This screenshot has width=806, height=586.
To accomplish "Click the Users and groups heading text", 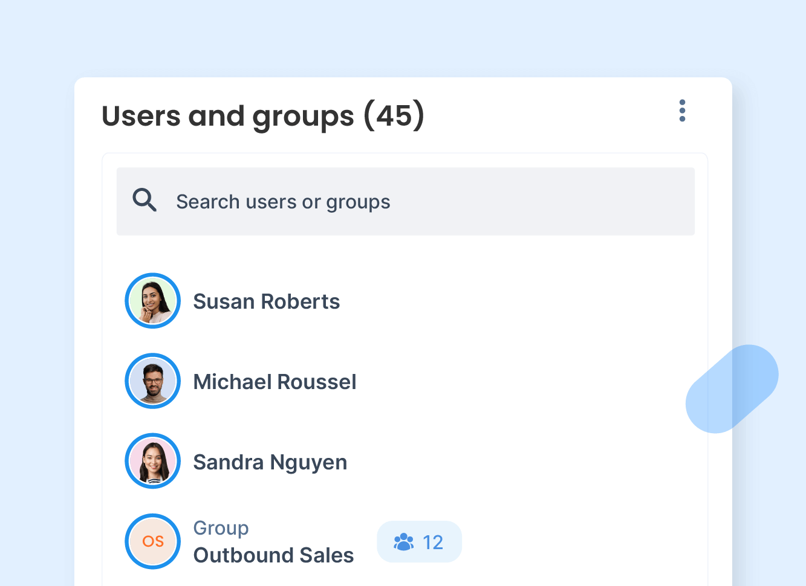I will (227, 115).
